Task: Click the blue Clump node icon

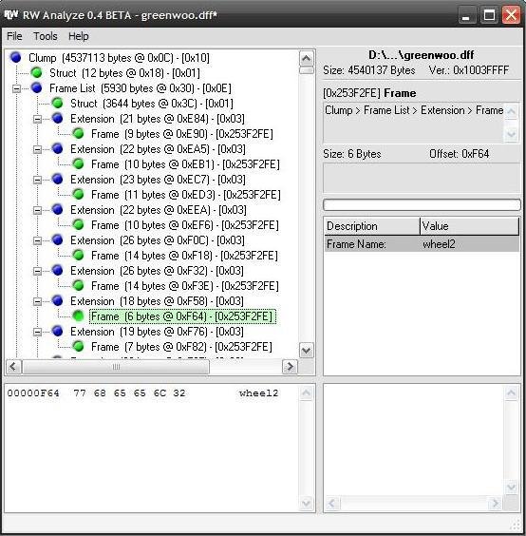Action: coord(16,57)
